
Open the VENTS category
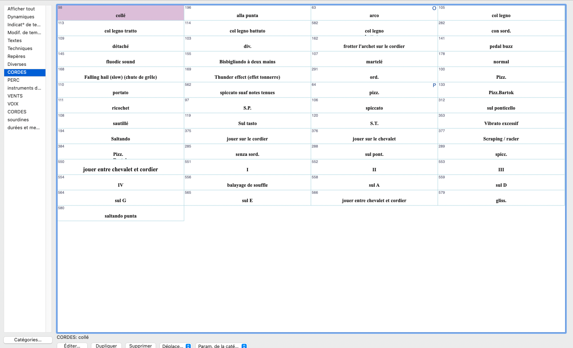tap(15, 96)
